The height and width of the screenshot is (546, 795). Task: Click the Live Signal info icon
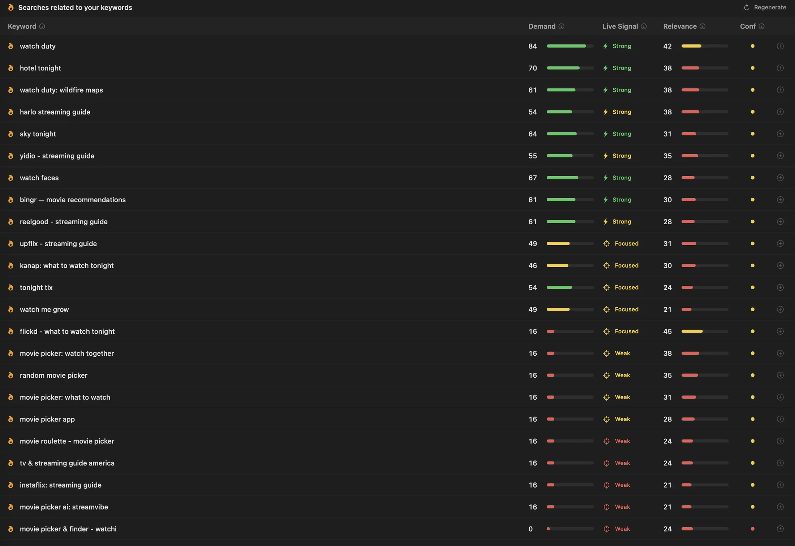644,26
